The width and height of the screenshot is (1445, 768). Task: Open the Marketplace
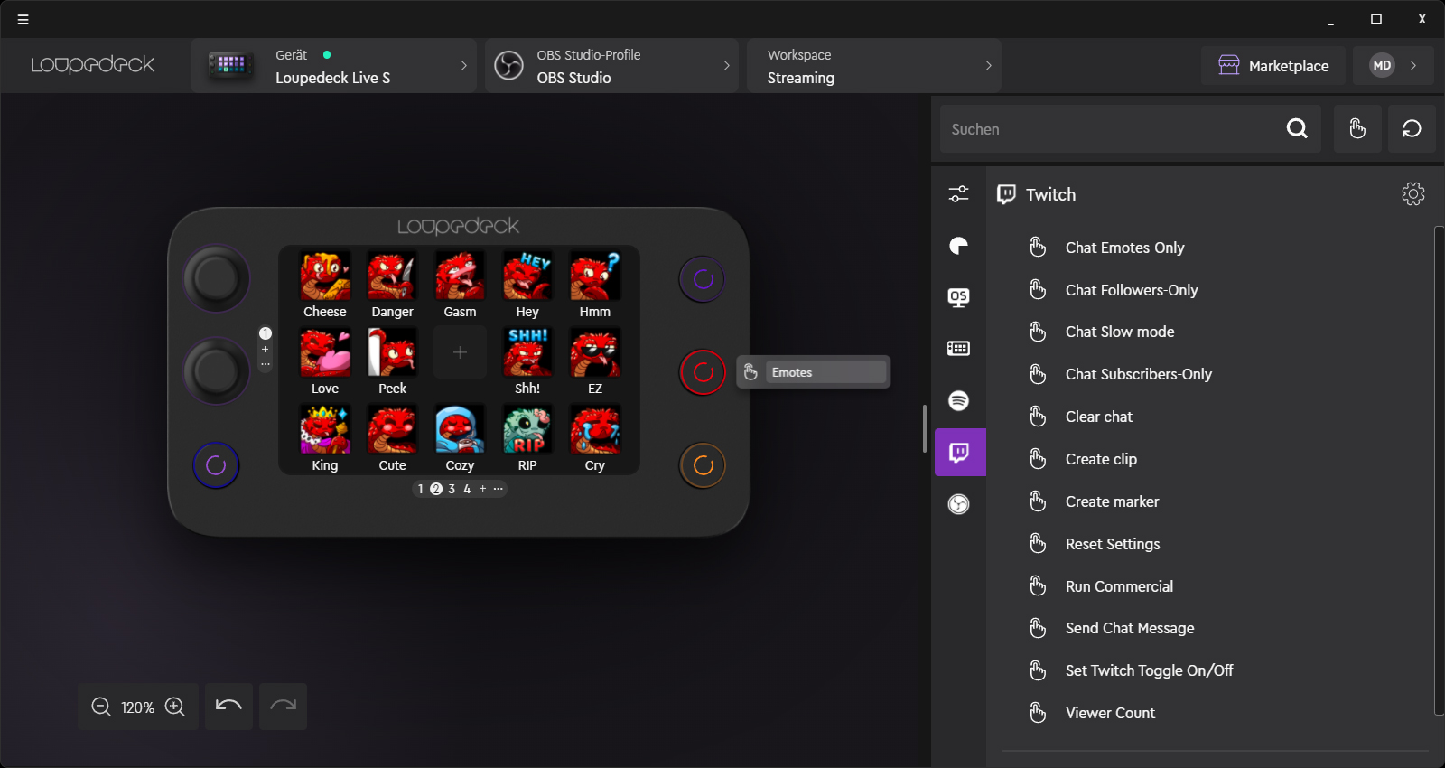click(1273, 66)
